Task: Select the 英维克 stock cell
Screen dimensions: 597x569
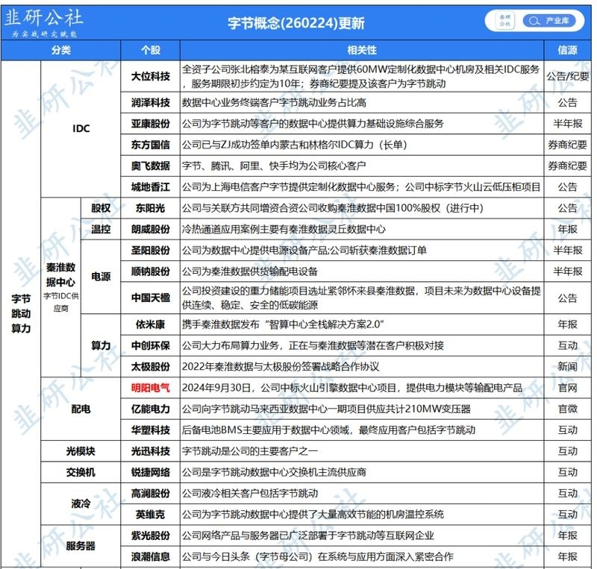Action: pyautogui.click(x=151, y=515)
